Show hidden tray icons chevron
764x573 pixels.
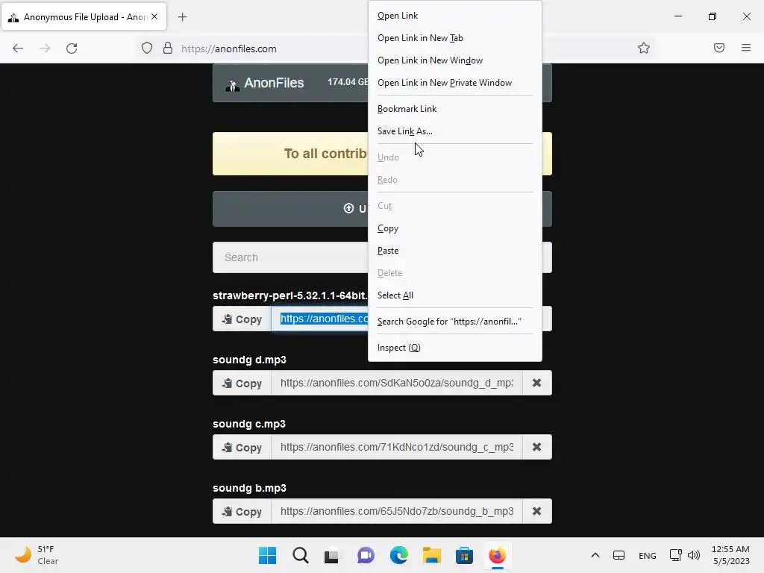pos(595,555)
